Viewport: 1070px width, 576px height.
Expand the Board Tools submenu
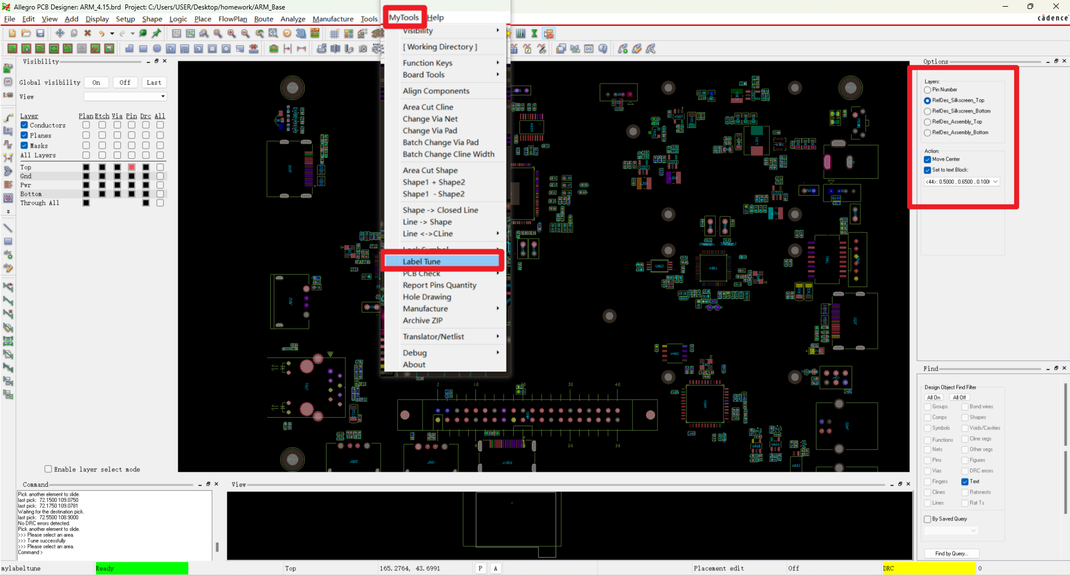click(450, 75)
